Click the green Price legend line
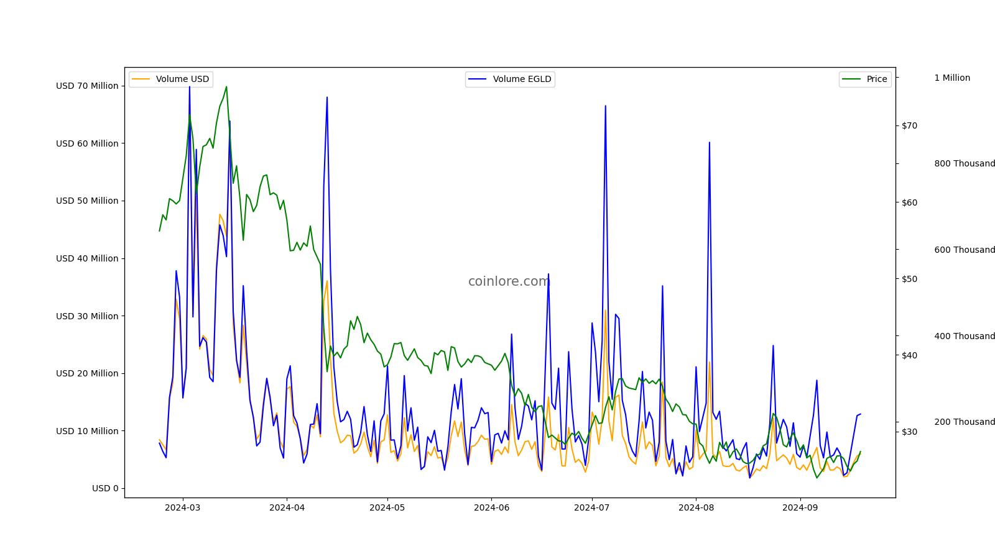 [x=851, y=79]
